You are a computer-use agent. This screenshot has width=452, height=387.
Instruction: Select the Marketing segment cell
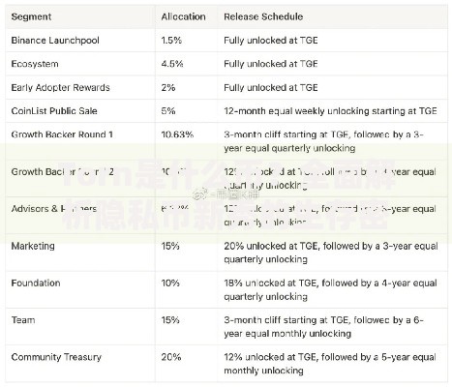(33, 246)
